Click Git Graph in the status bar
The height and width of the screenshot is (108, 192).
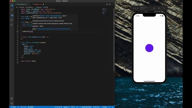31,107
